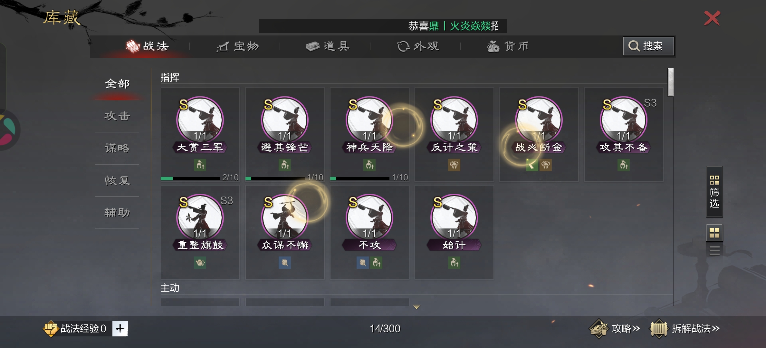This screenshot has width=766, height=348.
Task: Open the 攻其不备 S3 tactic
Action: coord(624,134)
